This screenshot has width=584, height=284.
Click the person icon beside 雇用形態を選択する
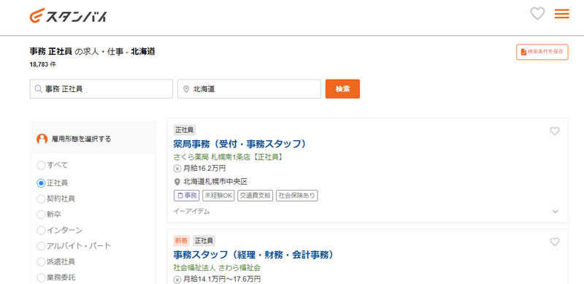tap(42, 139)
